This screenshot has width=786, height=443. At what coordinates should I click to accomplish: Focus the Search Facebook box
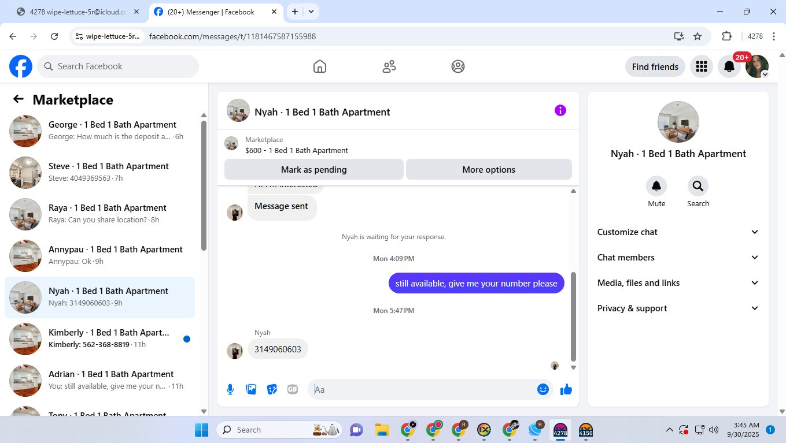click(x=118, y=66)
